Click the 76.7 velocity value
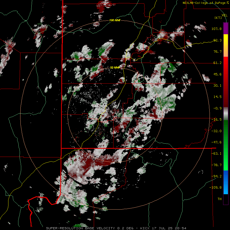Viewport: 230px width, 230px height. [x=217, y=51]
